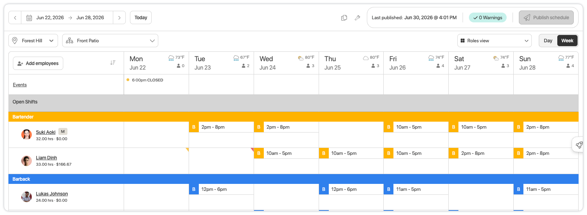Open the Front Patio department dropdown
Viewport: 587px width, 215px height.
point(110,41)
